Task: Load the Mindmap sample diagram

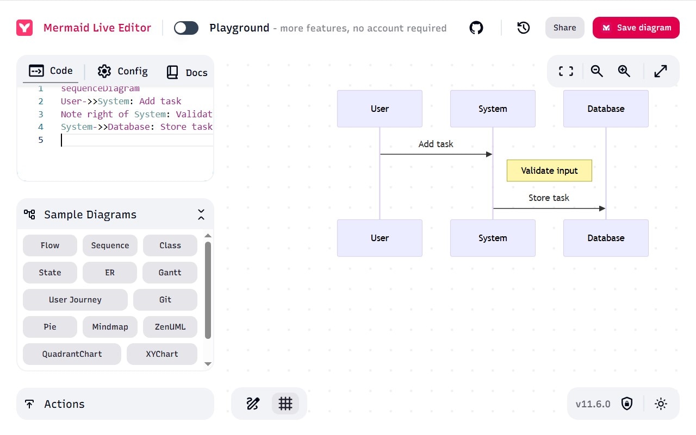Action: point(110,327)
